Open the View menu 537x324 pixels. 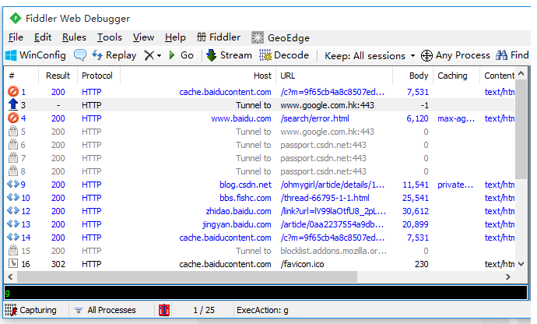pos(143,37)
